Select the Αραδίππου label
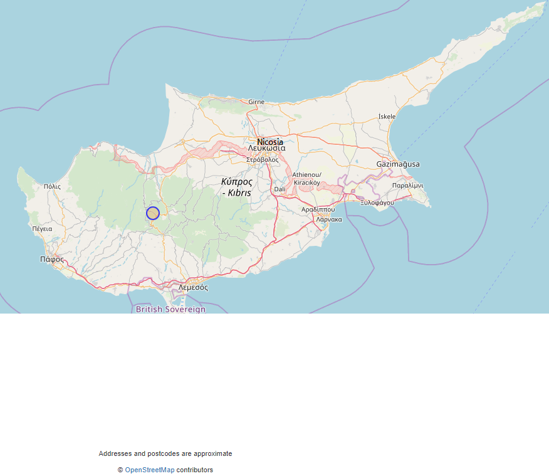The width and height of the screenshot is (549, 476). tap(318, 209)
